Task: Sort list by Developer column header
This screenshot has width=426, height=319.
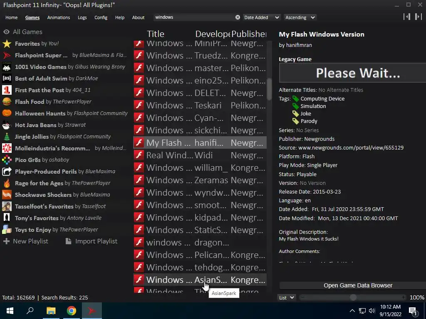Action: (213, 34)
